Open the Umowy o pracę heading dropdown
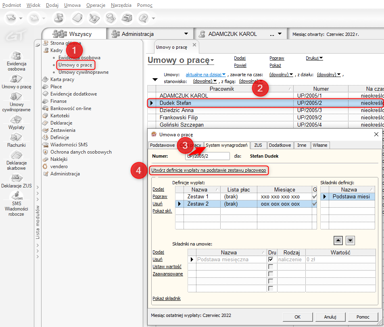 (212, 60)
